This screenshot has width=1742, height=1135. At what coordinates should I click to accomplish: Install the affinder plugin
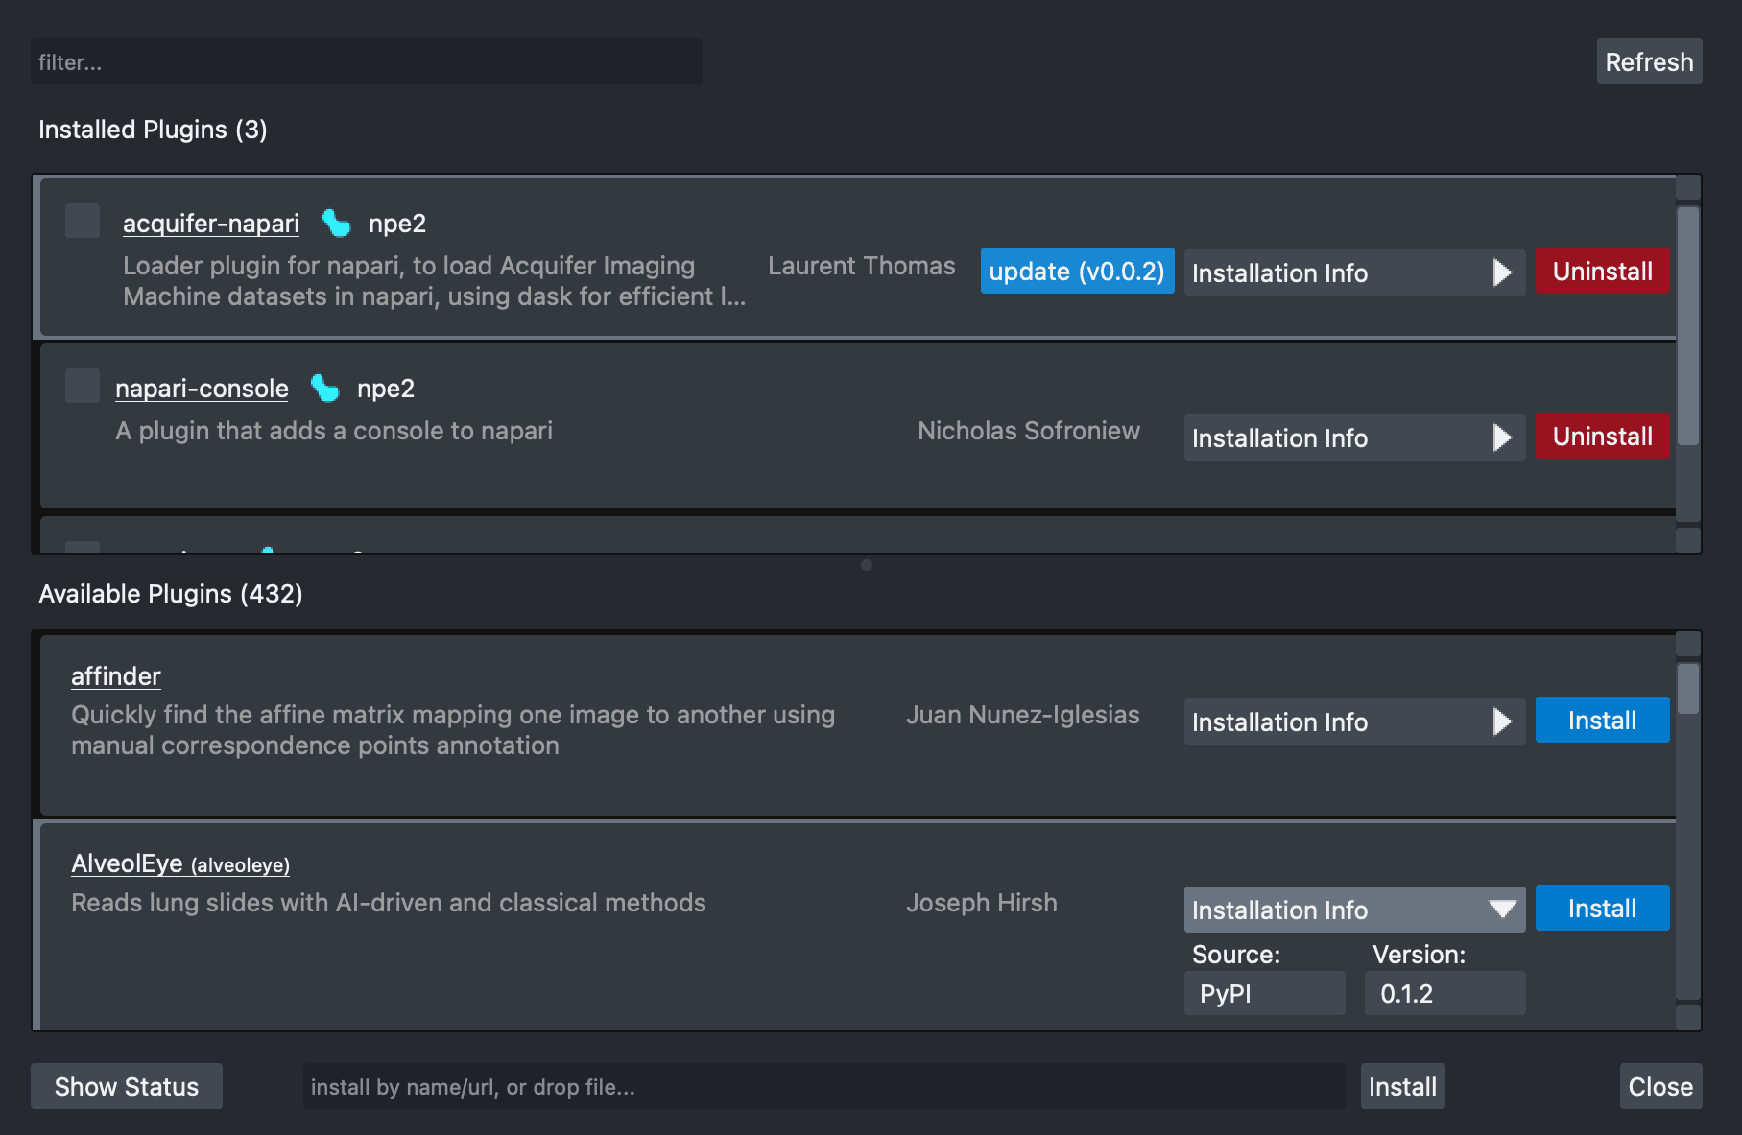pyautogui.click(x=1601, y=720)
